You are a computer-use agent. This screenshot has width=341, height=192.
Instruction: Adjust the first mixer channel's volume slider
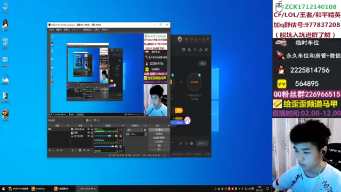tap(104, 136)
